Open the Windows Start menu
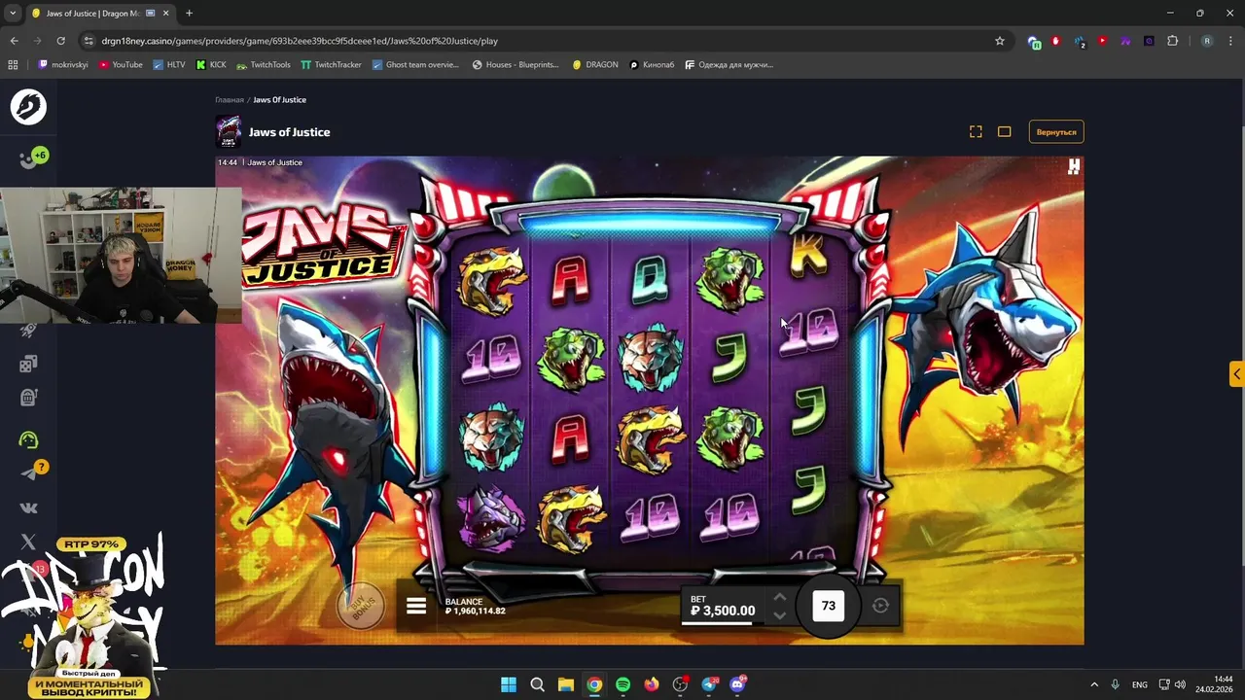The image size is (1245, 700). pyautogui.click(x=509, y=684)
